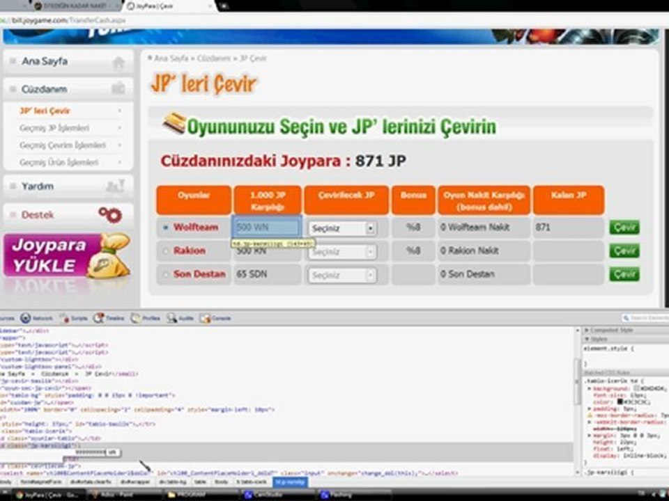Click the search icon in DevTools search box
Image resolution: width=669 pixels, height=501 pixels.
pos(626,318)
